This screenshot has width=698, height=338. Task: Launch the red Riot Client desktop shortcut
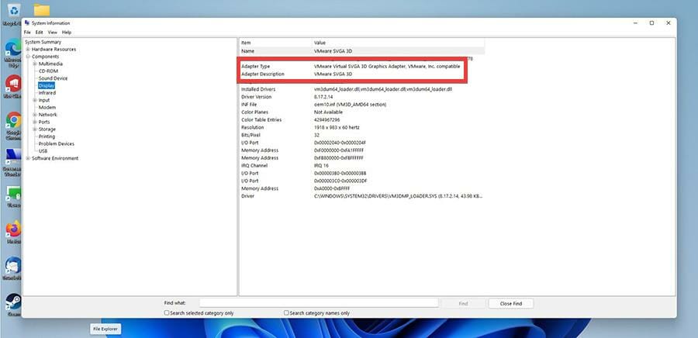pos(14,83)
